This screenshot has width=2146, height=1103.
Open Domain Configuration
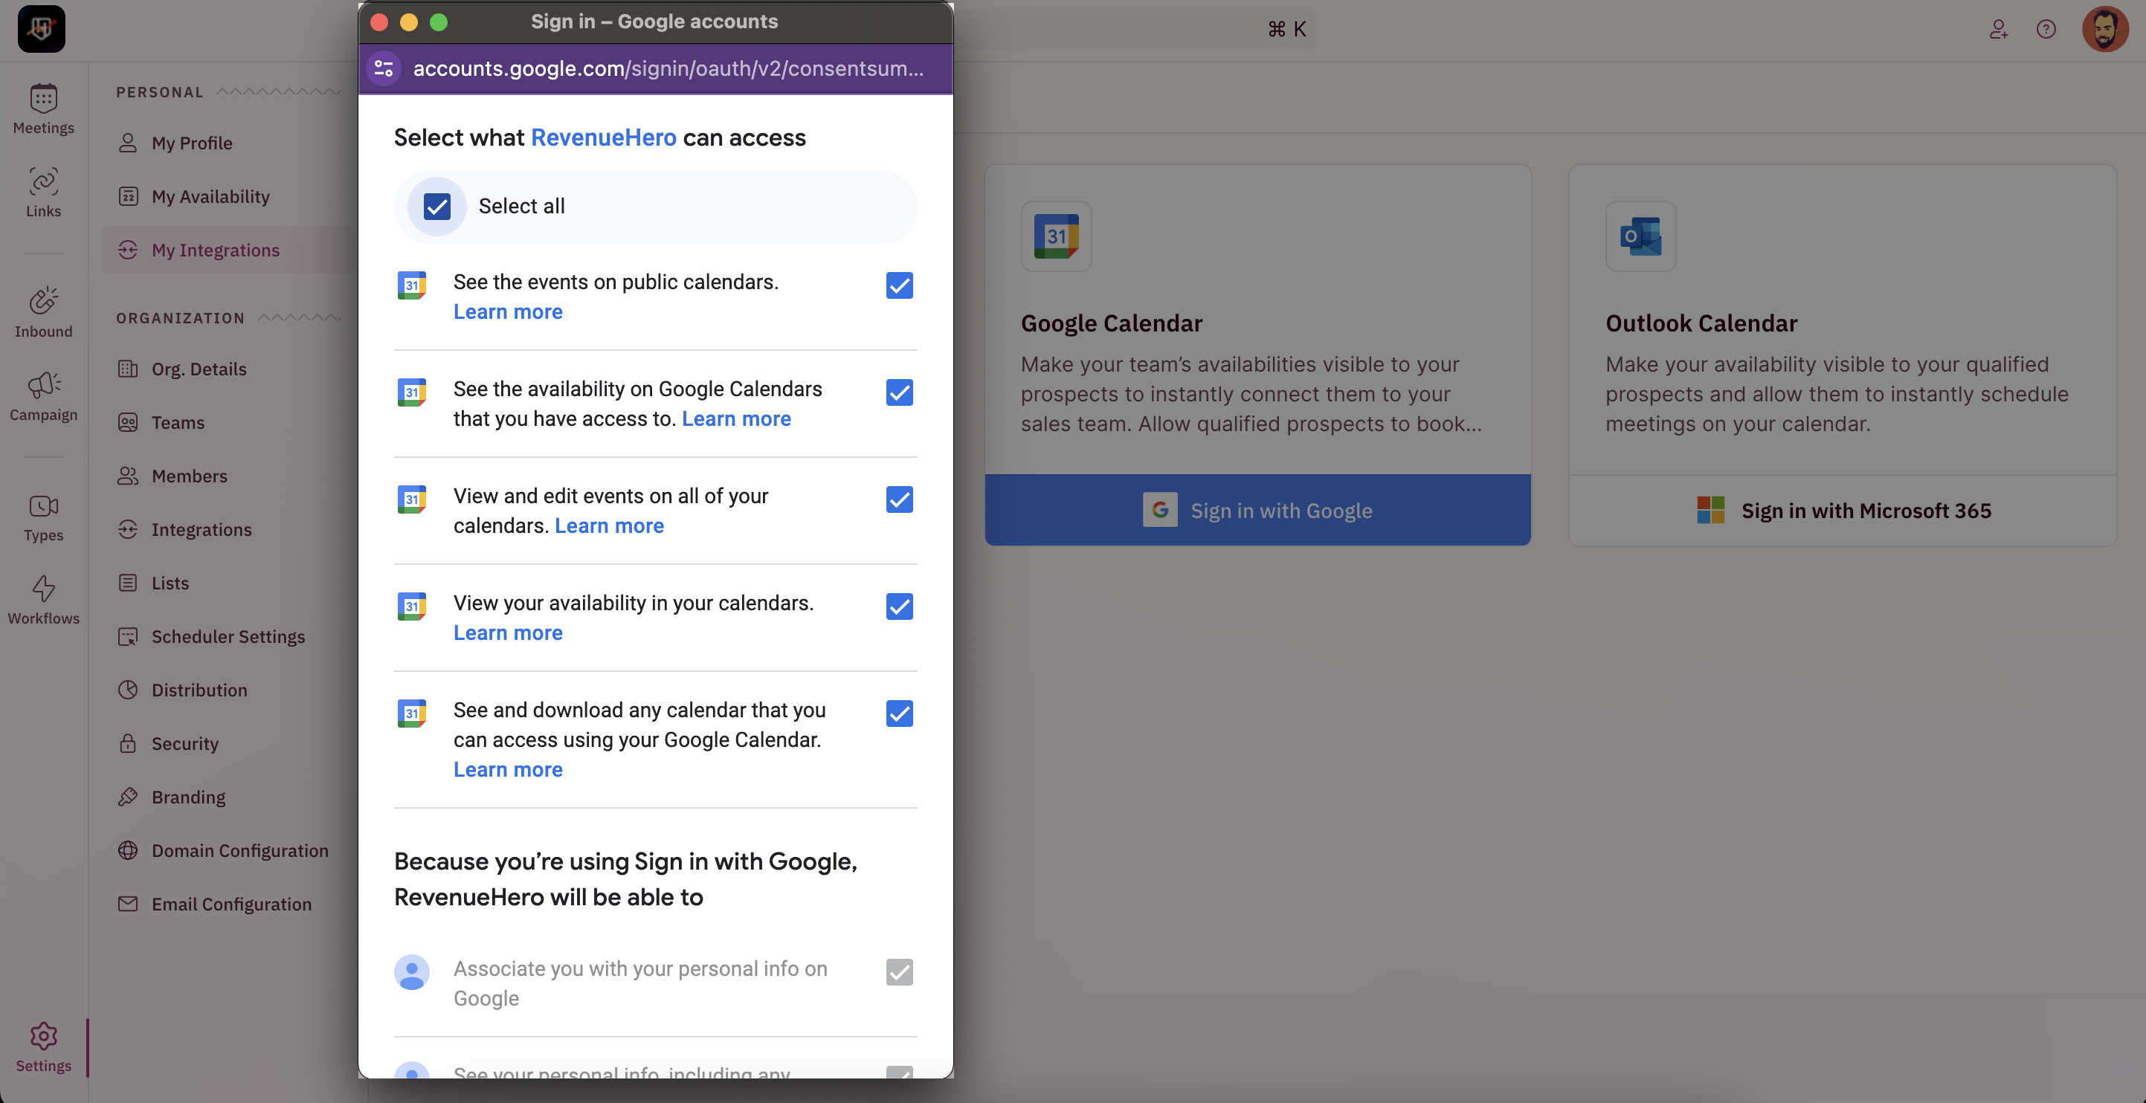[222, 851]
